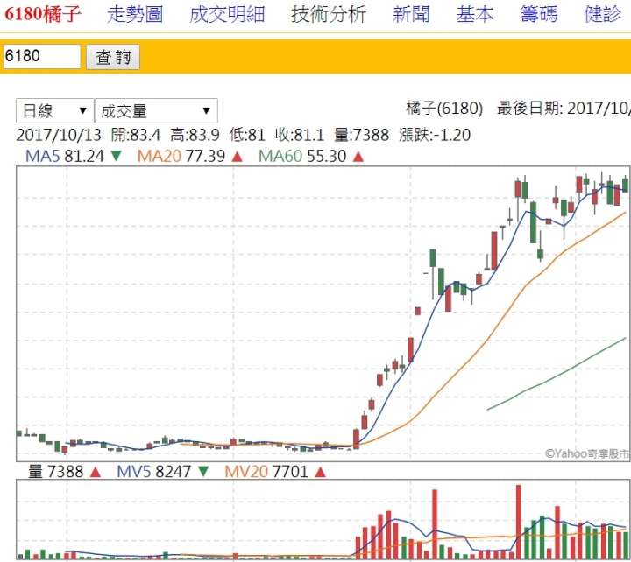Click the green MA60 line on chart
Image resolution: width=631 pixels, height=562 pixels.
click(x=557, y=376)
